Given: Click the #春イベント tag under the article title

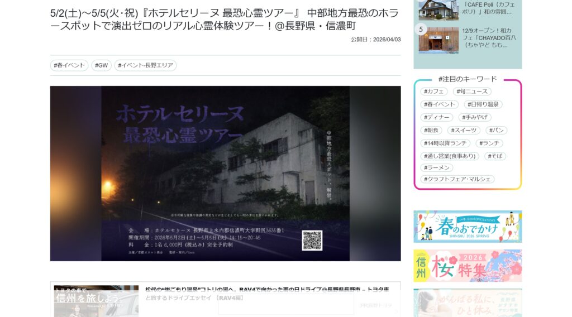Looking at the screenshot, I should [69, 65].
